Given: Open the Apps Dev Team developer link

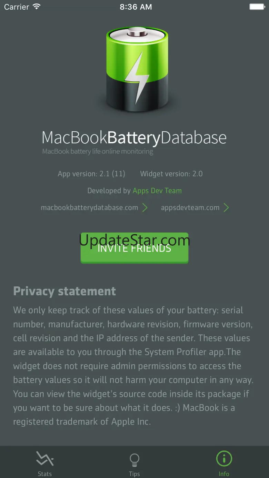Looking at the screenshot, I should [x=157, y=191].
